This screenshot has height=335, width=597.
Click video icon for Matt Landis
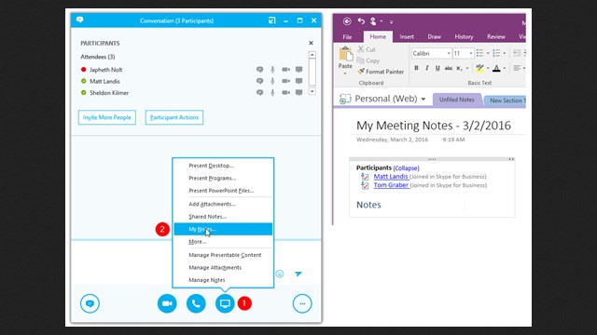[x=285, y=81]
